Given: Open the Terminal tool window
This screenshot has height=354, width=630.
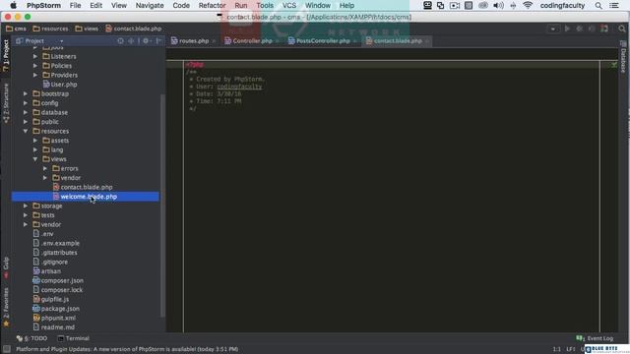Looking at the screenshot, I should (x=73, y=338).
